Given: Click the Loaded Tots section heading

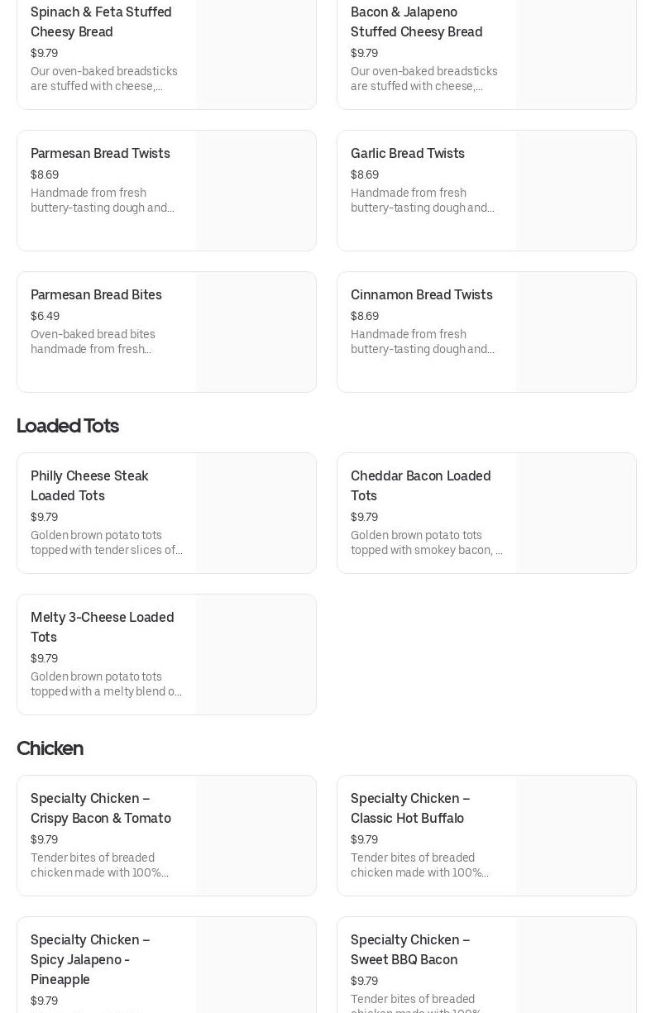Looking at the screenshot, I should [68, 426].
